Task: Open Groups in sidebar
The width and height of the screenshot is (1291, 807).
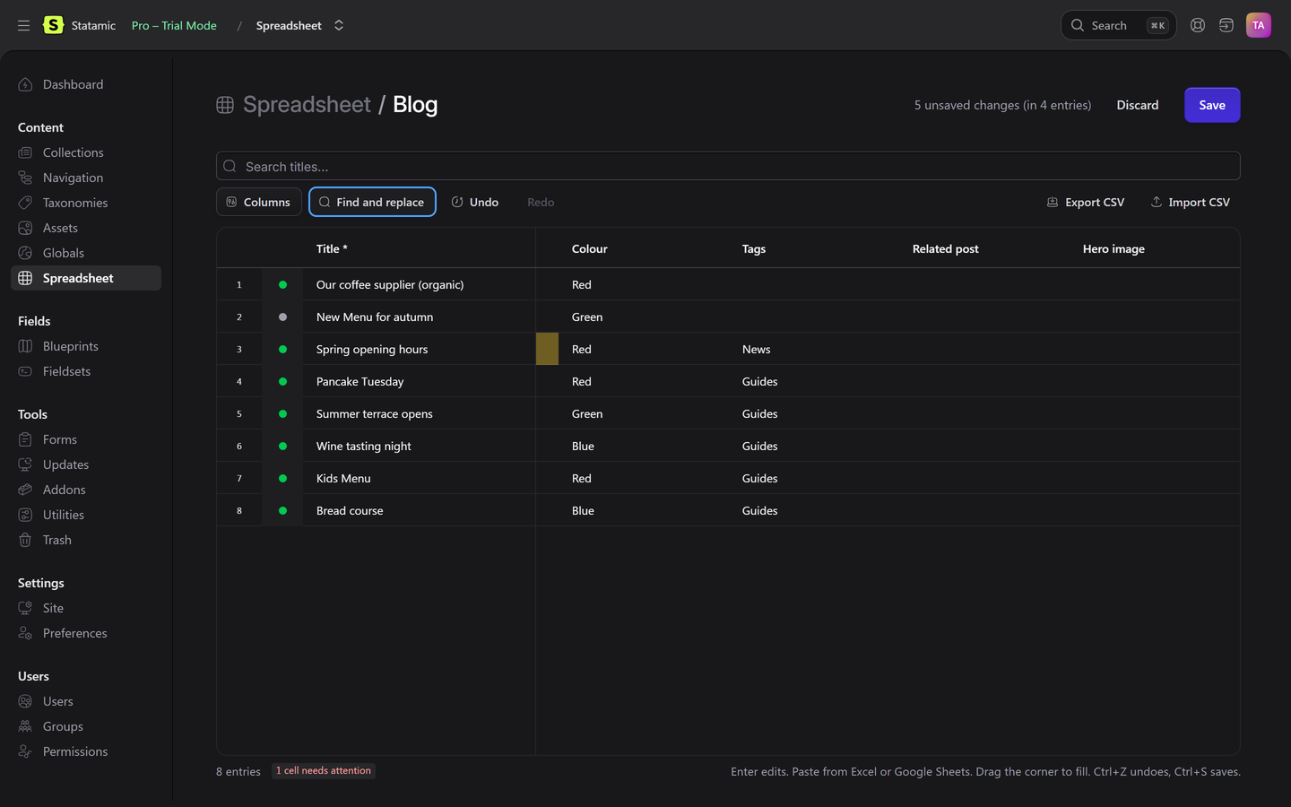Action: click(x=86, y=726)
